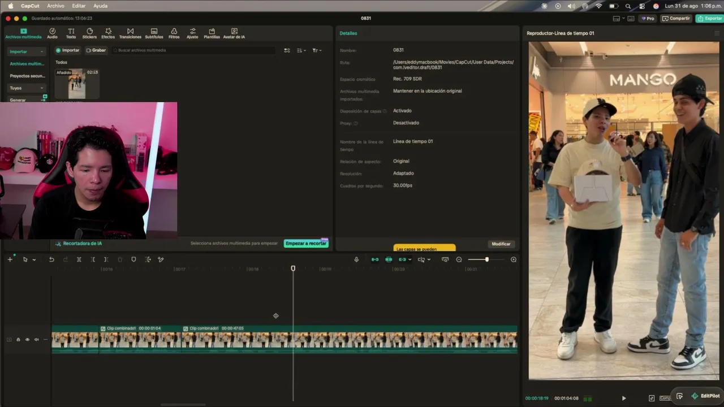Open the sort order dropdown
724x407 pixels.
click(x=301, y=50)
